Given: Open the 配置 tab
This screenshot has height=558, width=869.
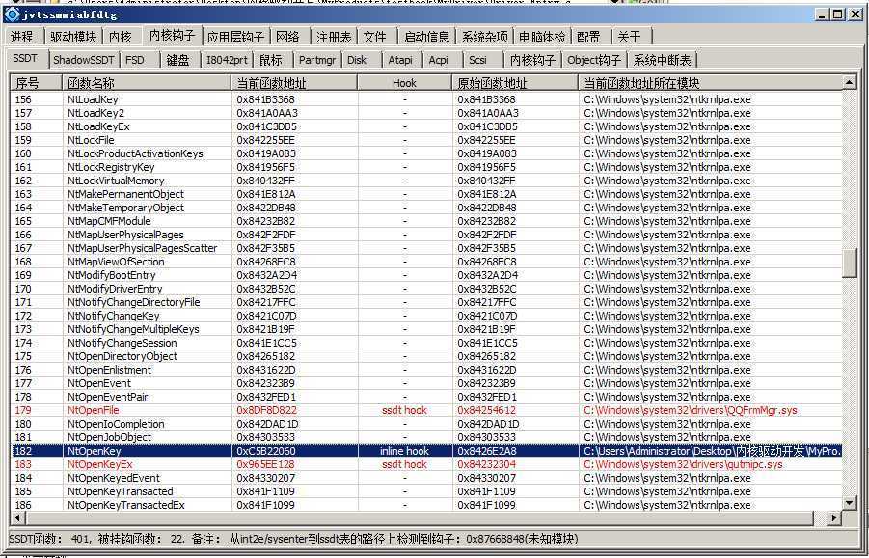Looking at the screenshot, I should click(x=588, y=37).
